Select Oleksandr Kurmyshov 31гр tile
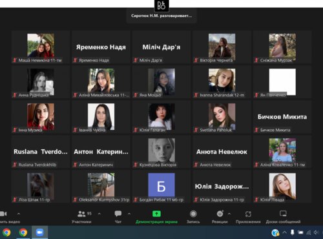Viewport: 323px width, 239px height. coord(101,187)
